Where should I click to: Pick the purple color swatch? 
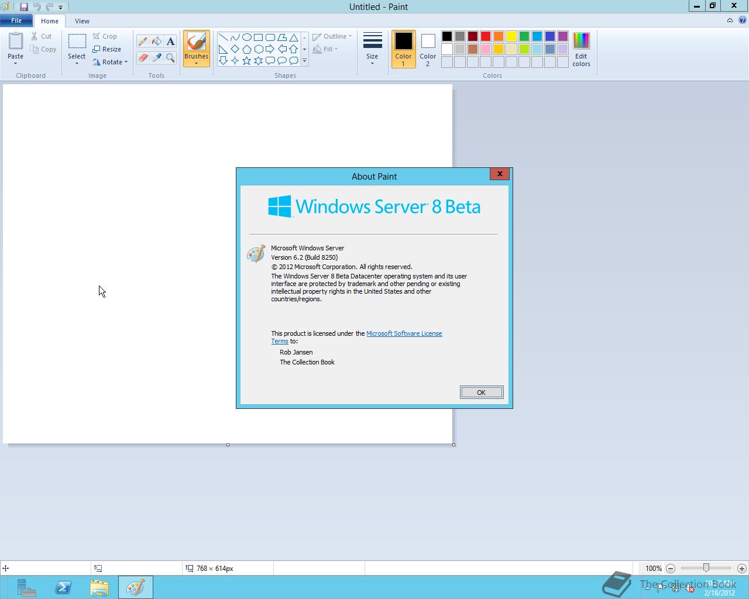(x=563, y=36)
